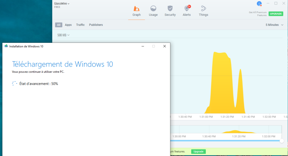Open the 500 MB scale dropdown
Viewport: 288px width, 156px height.
point(63,35)
